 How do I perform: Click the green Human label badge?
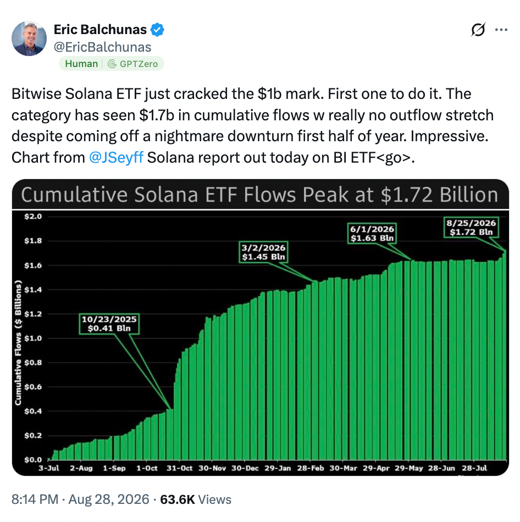[x=81, y=64]
